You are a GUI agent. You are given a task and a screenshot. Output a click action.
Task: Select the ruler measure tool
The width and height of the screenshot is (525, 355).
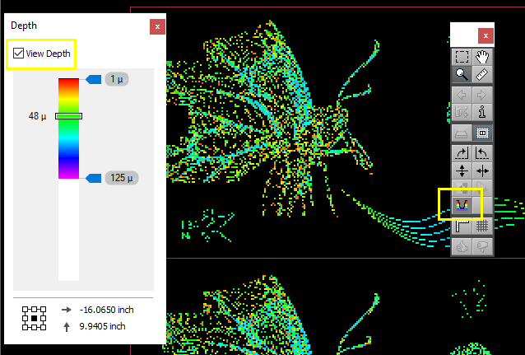tap(484, 74)
